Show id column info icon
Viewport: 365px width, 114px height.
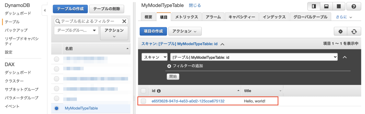(158, 91)
